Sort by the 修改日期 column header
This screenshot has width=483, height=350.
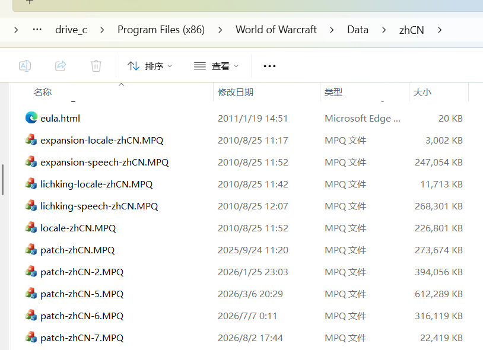pyautogui.click(x=236, y=92)
